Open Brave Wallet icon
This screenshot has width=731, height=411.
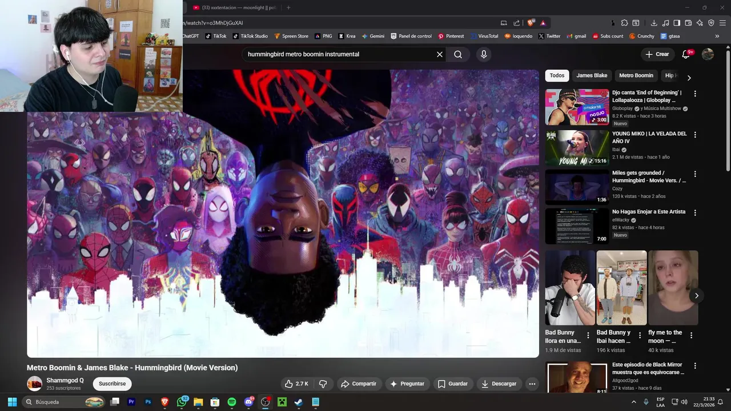[x=688, y=23]
